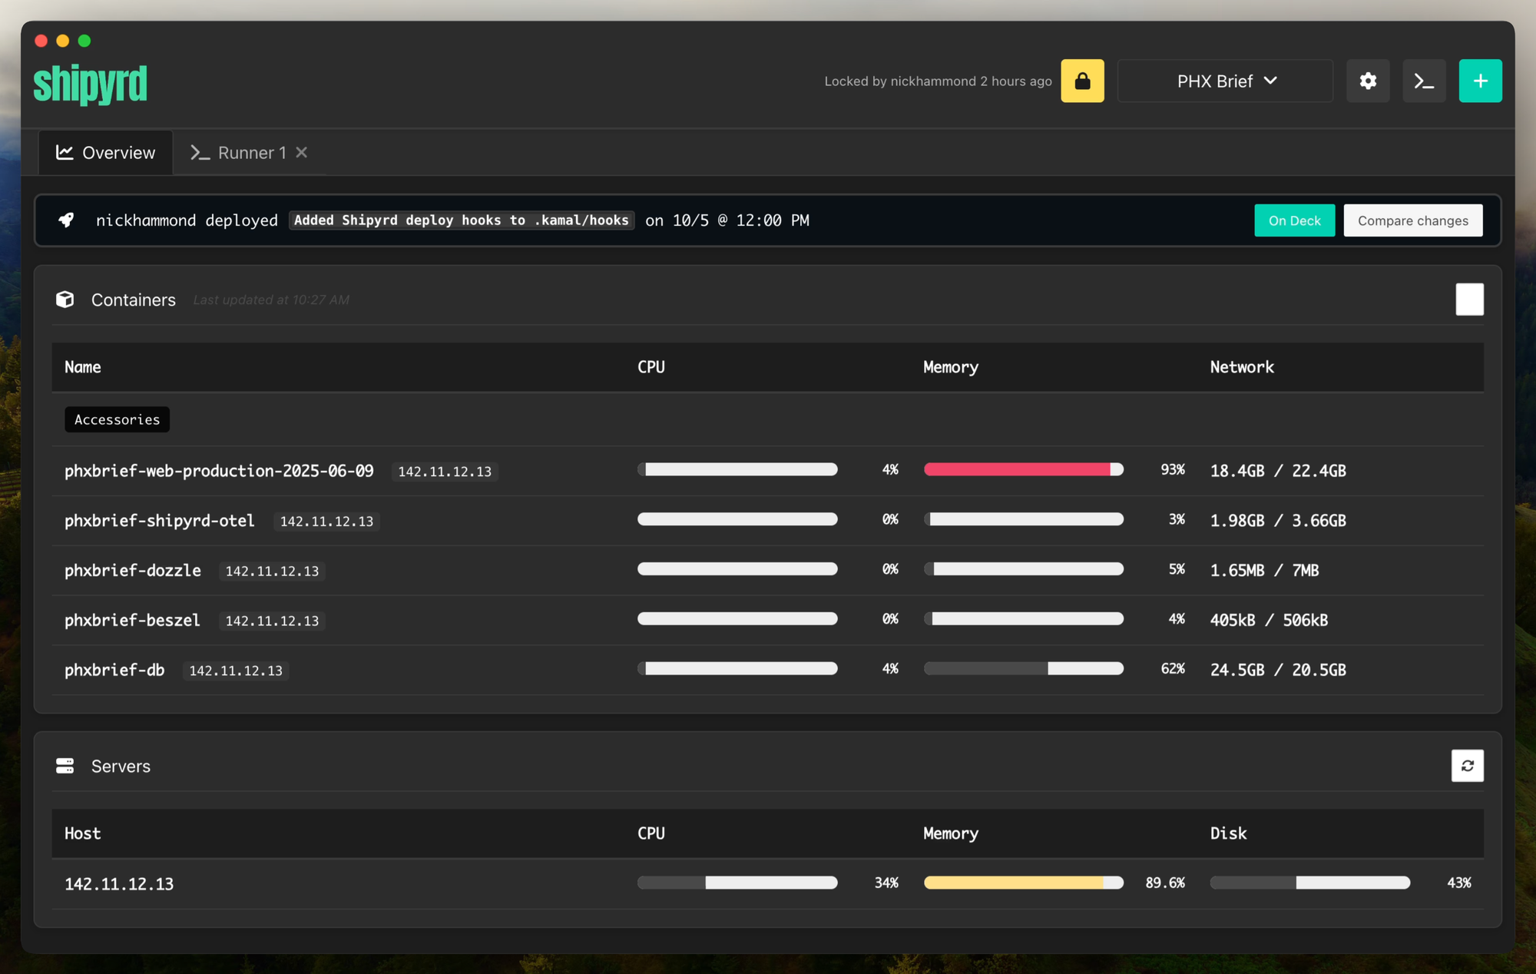Open terminal runner from header icon

[x=1424, y=81]
